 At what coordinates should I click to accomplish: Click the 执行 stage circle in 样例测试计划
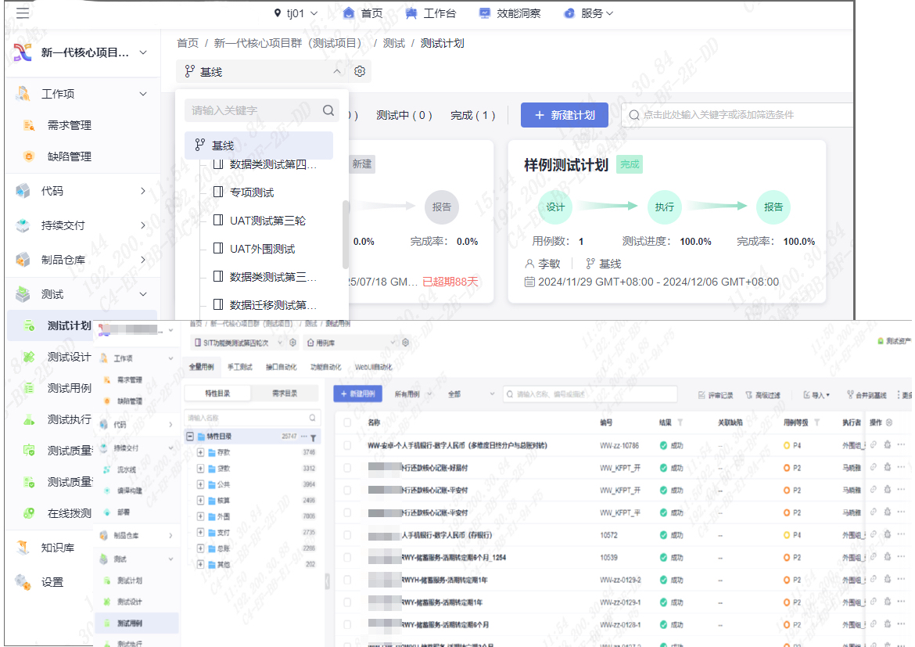coord(664,207)
